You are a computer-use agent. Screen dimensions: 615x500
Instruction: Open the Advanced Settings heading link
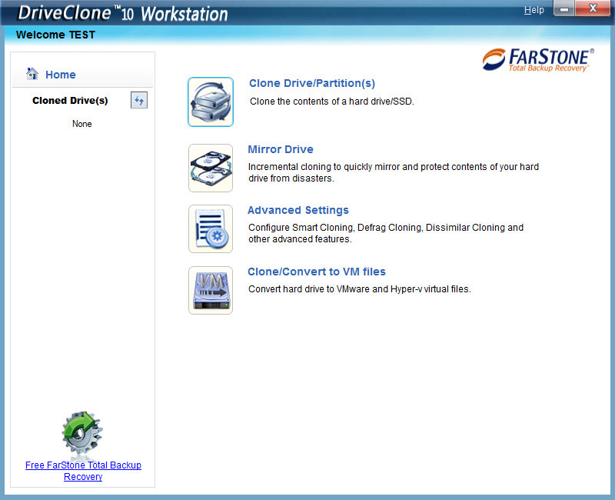[298, 210]
